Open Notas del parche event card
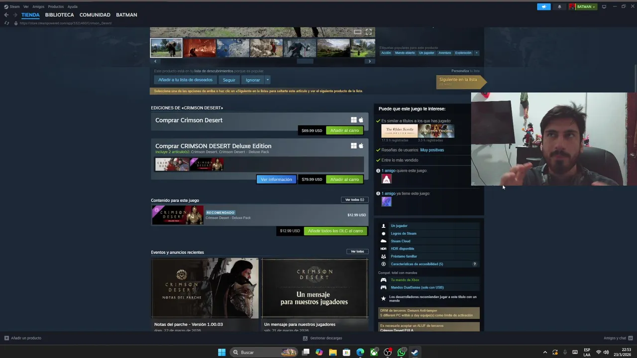Image resolution: width=637 pixels, height=358 pixels. [x=205, y=294]
